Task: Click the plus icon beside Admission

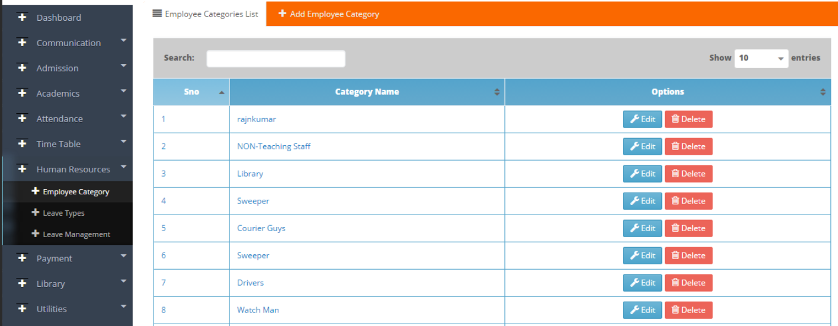Action: 23,68
